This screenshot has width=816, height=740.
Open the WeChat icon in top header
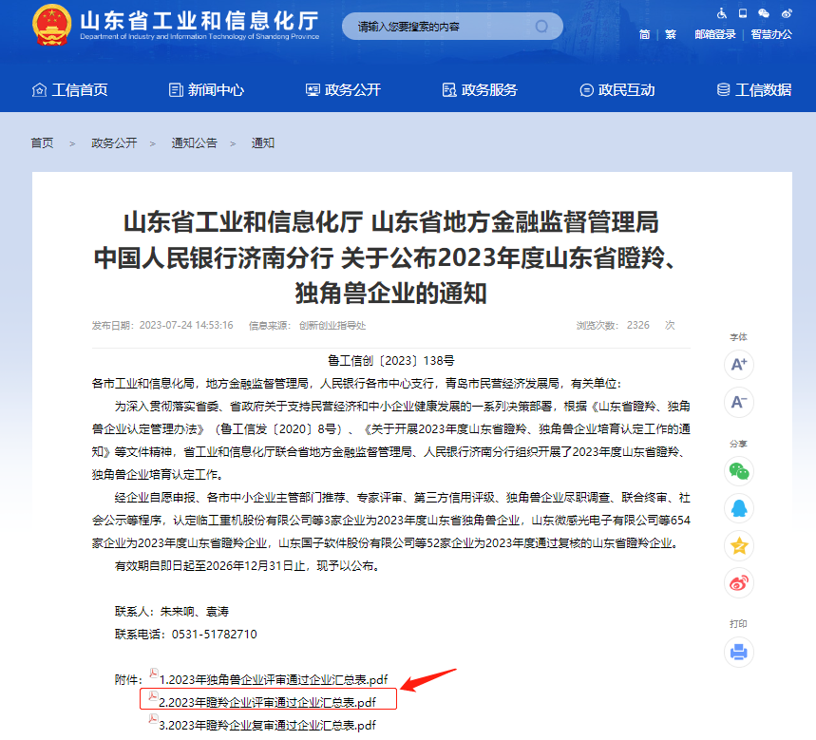(x=764, y=13)
